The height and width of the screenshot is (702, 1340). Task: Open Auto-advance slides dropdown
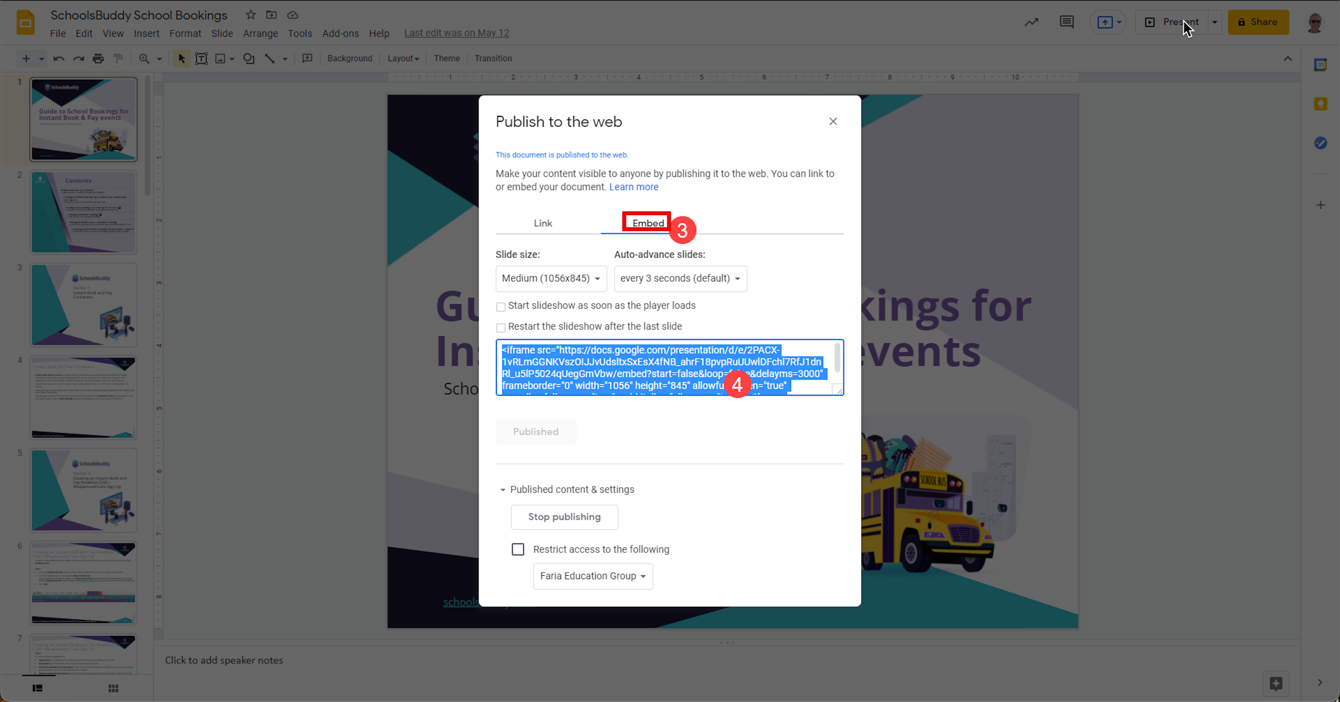(x=680, y=278)
